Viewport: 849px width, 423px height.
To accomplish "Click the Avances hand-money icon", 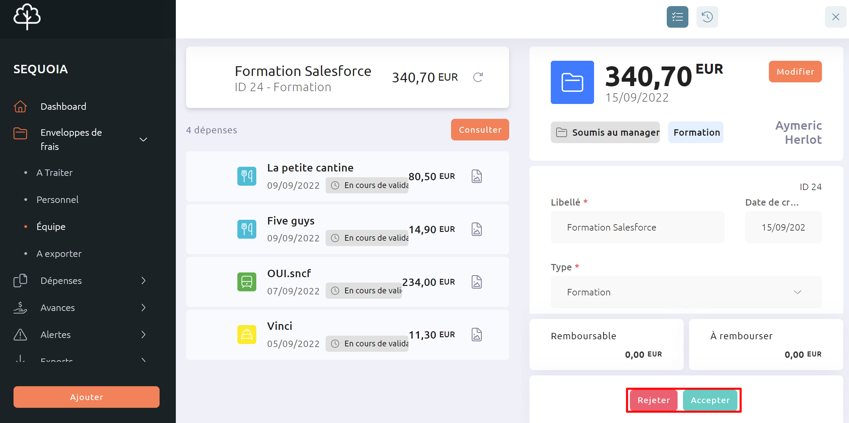I will (20, 308).
